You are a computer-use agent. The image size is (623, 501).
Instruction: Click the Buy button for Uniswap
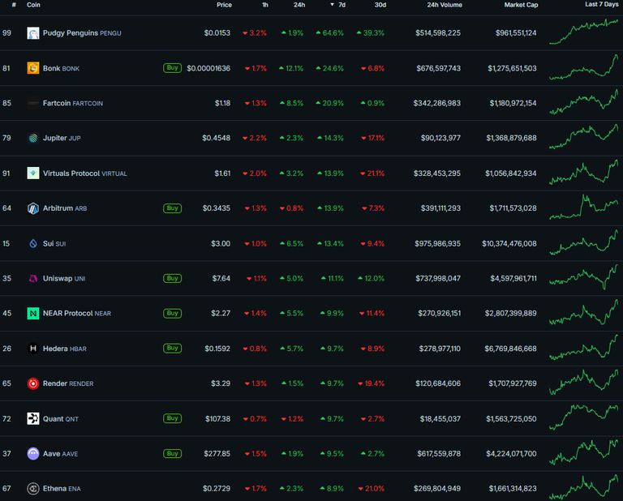[x=173, y=278]
